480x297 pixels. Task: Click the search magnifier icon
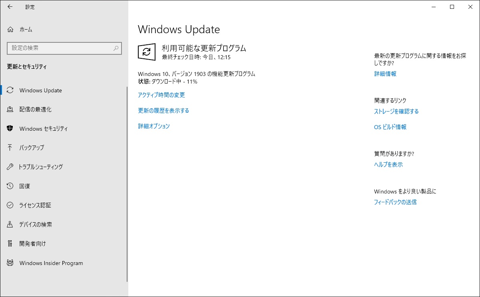(116, 48)
